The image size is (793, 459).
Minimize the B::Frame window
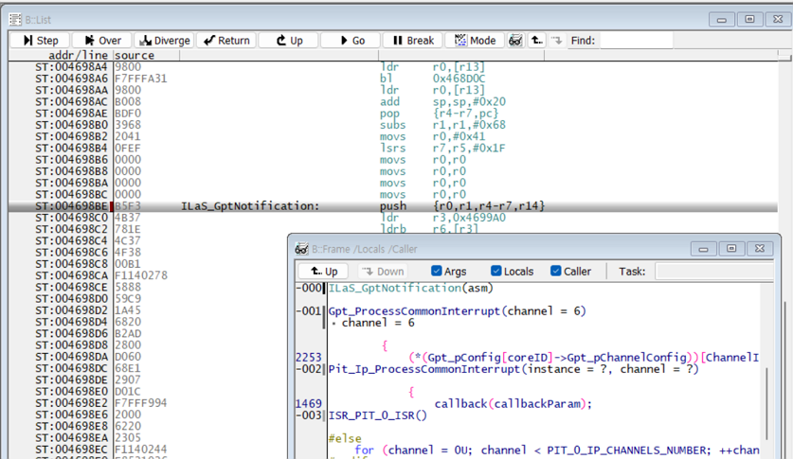703,249
